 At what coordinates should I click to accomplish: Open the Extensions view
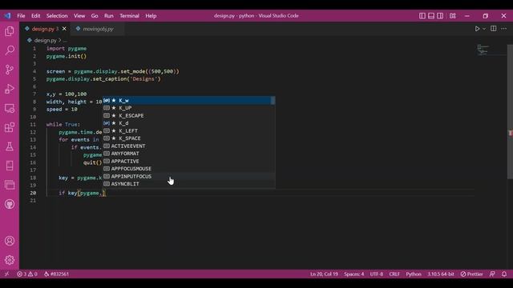[x=10, y=127]
